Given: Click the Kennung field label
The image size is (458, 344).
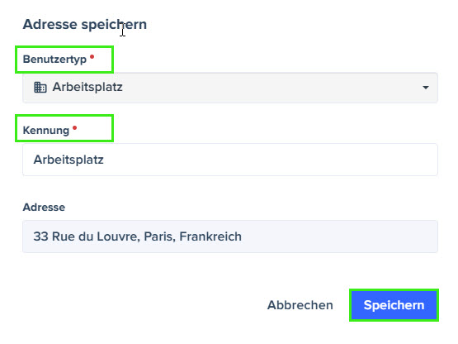Looking at the screenshot, I should pos(46,131).
